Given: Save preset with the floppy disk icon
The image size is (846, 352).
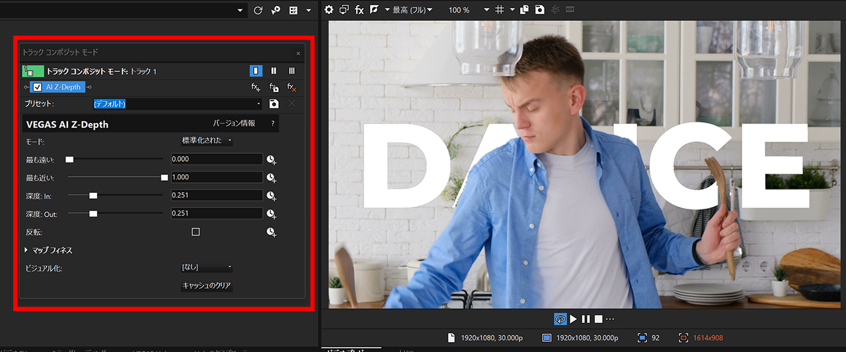Looking at the screenshot, I should pyautogui.click(x=274, y=104).
